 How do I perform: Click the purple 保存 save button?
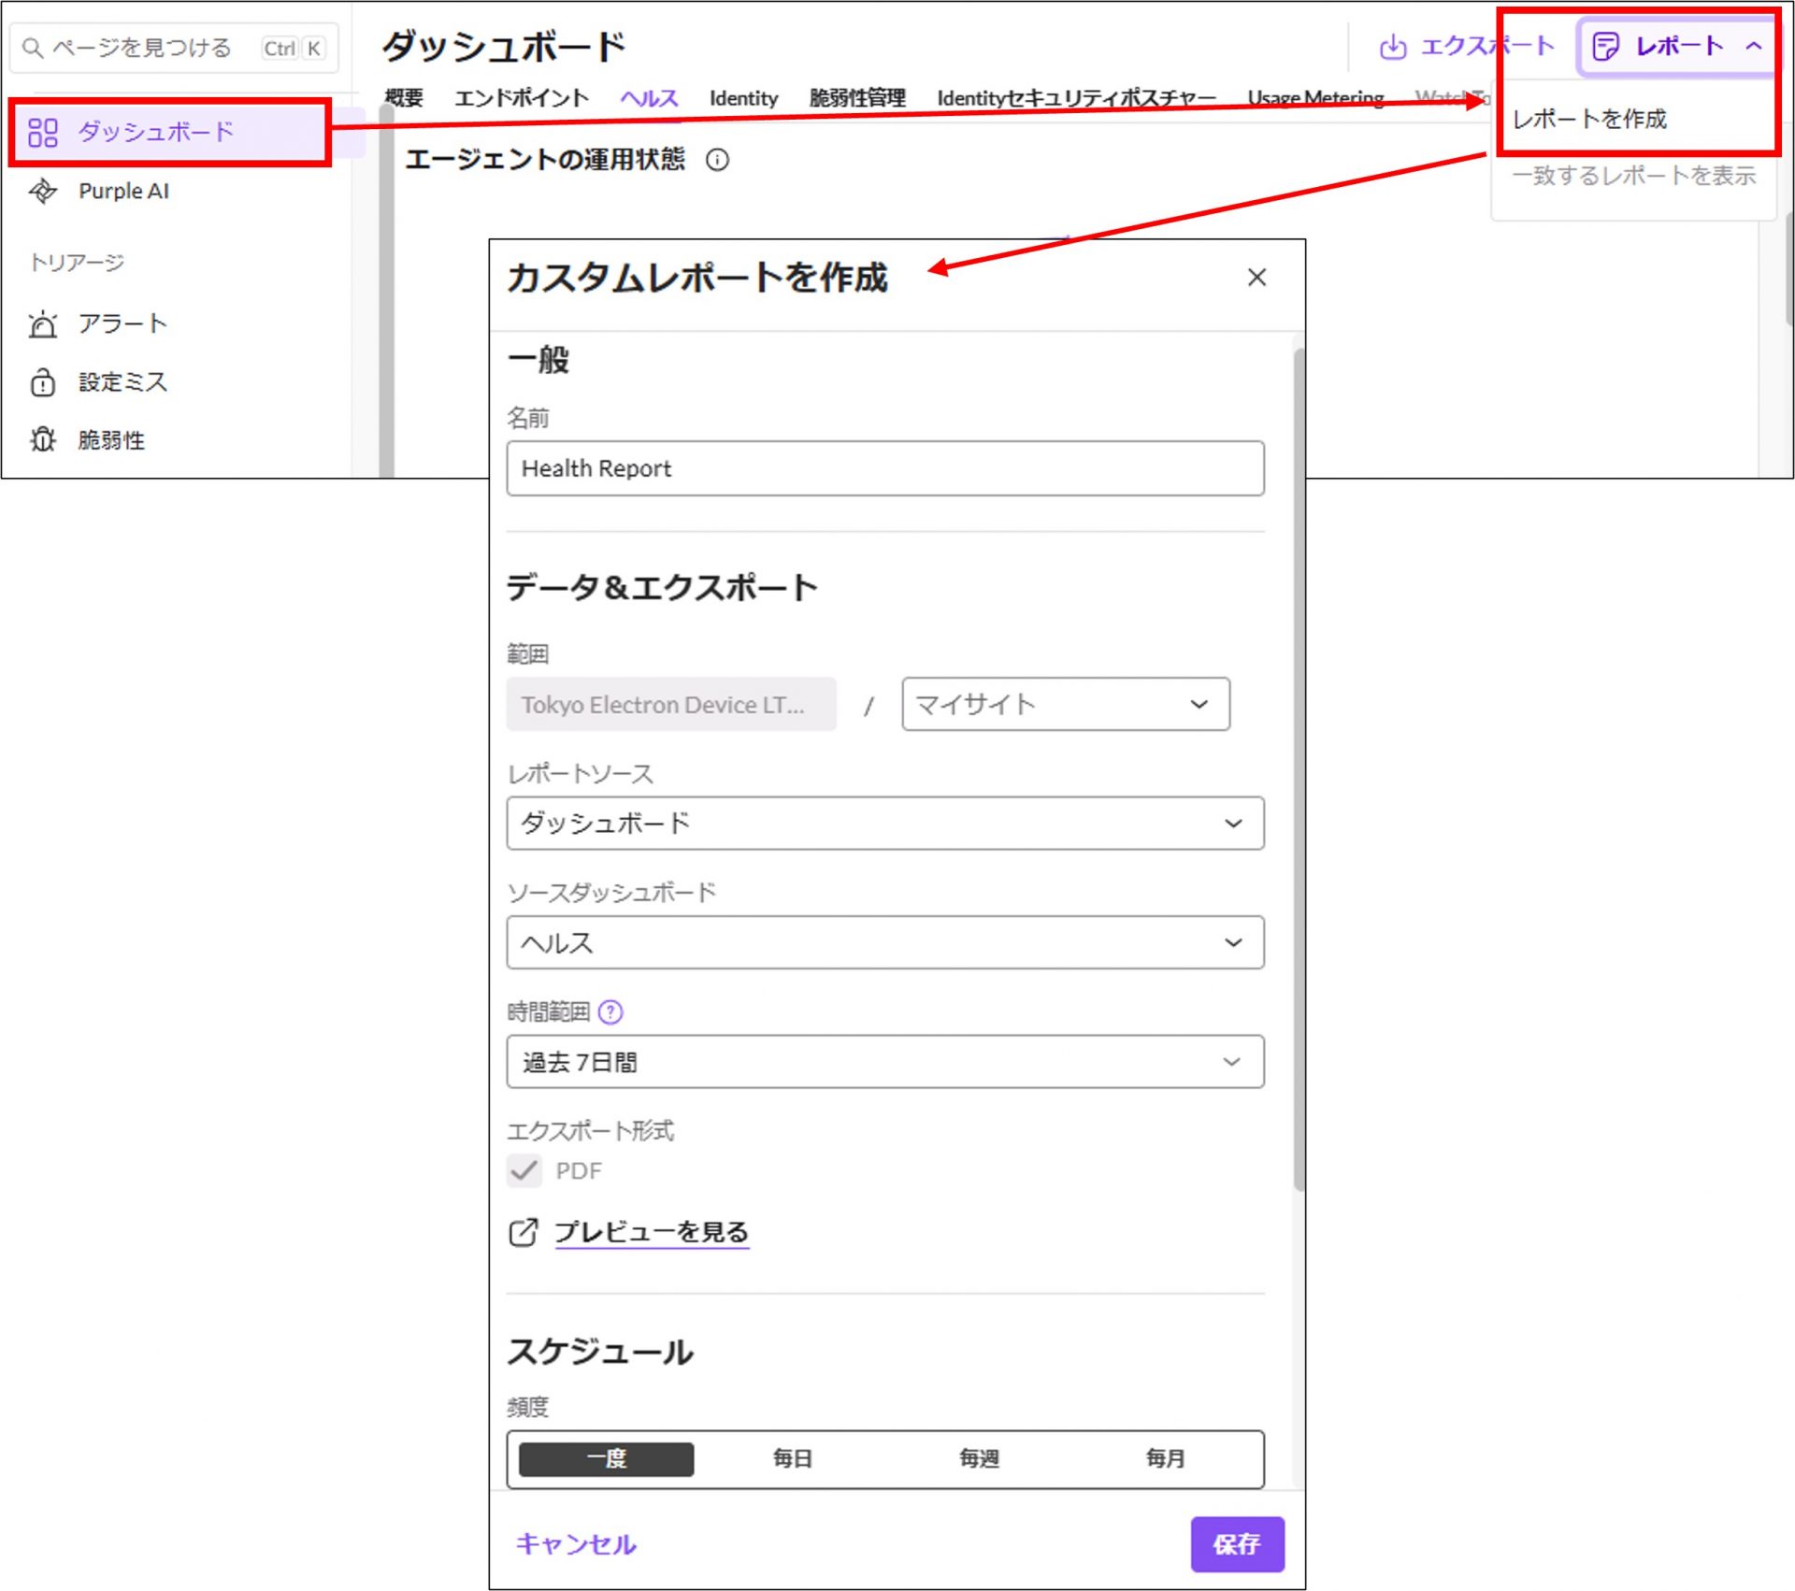pyautogui.click(x=1236, y=1544)
